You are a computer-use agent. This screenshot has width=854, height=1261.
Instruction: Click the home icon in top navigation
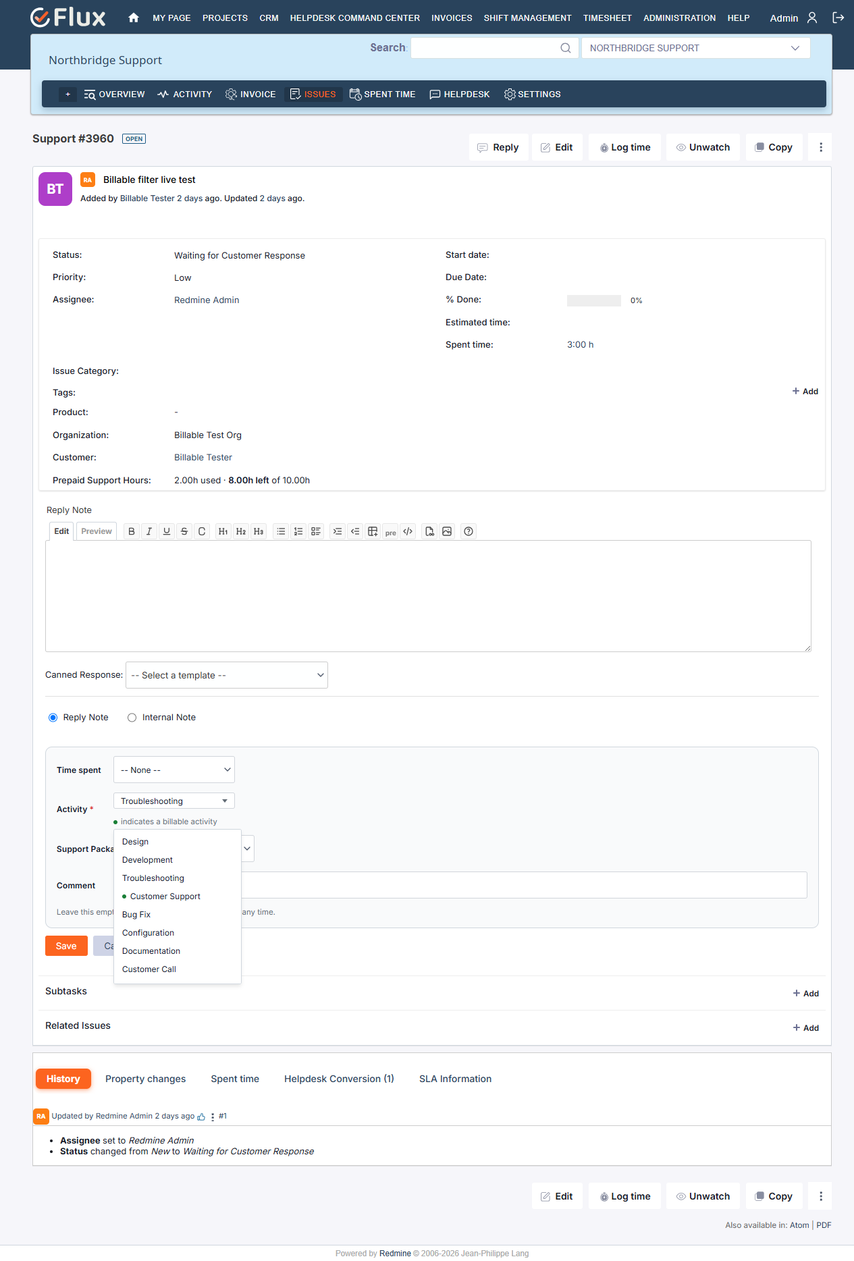[134, 18]
